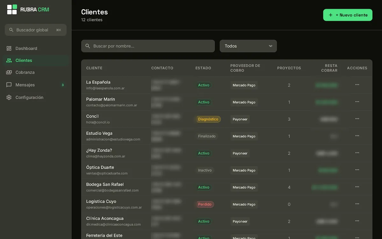Click the Inactivo status for Óptica Duarte
382x239 pixels.
205,170
